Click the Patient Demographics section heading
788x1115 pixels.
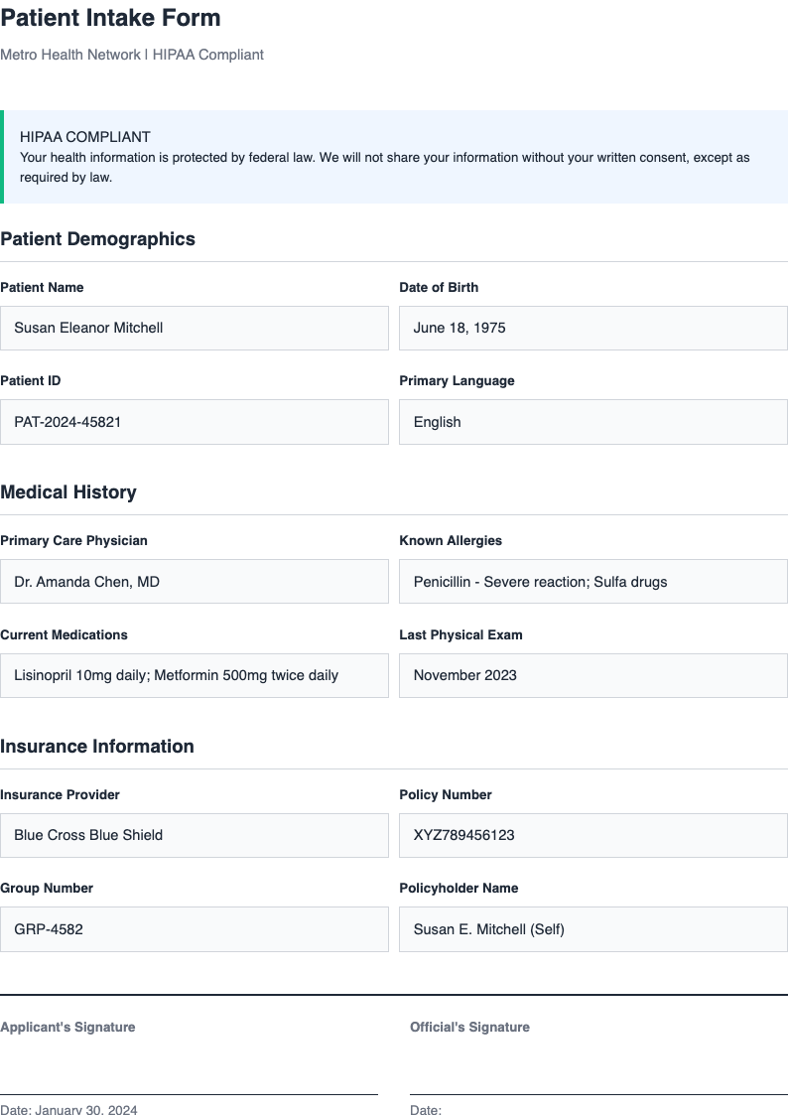[98, 239]
